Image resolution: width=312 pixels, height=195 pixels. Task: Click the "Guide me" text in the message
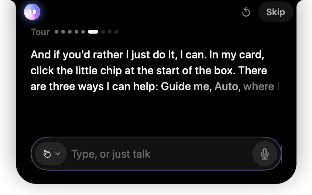coord(186,86)
